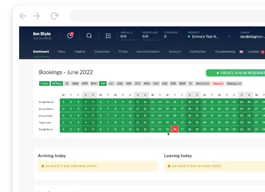Open the Housekeeping tab
The height and width of the screenshot is (192, 265).
pyautogui.click(x=225, y=51)
